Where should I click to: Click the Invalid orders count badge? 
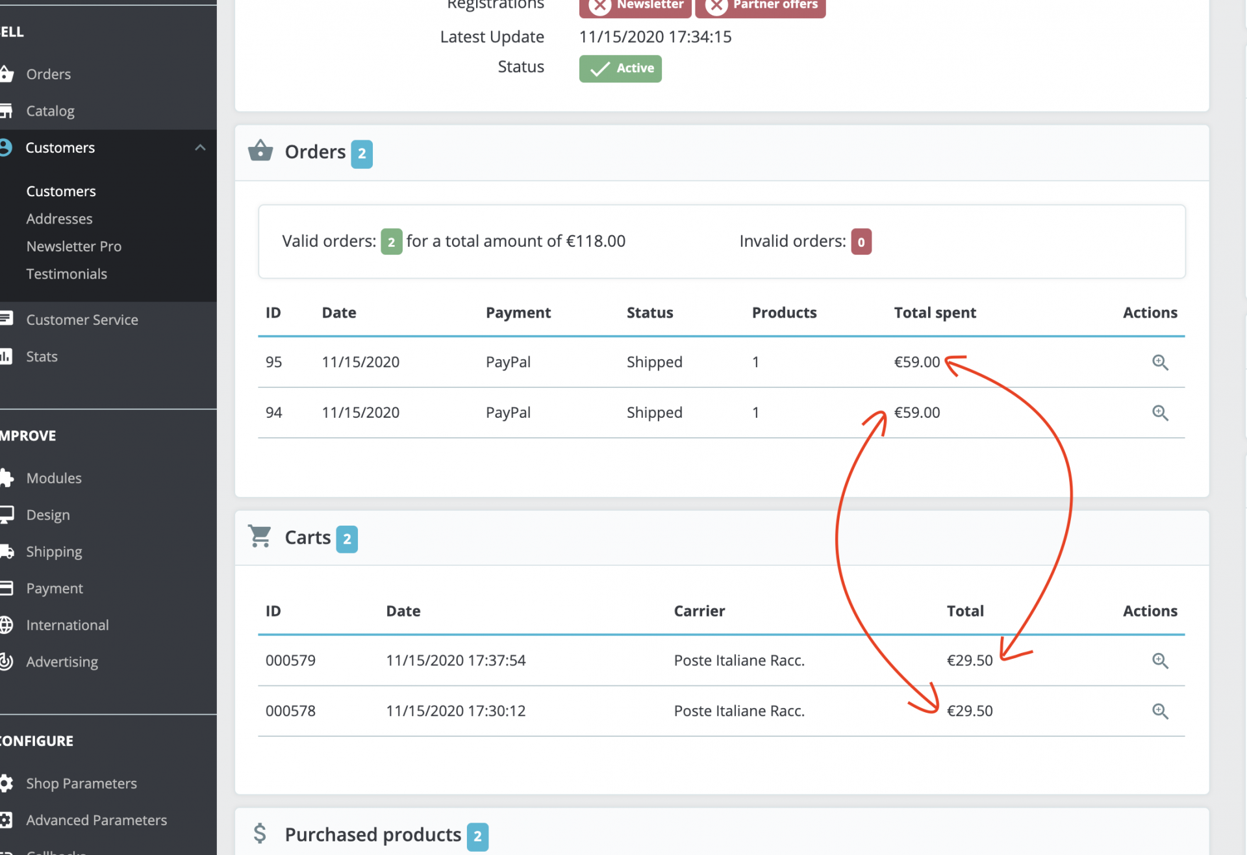click(x=861, y=242)
